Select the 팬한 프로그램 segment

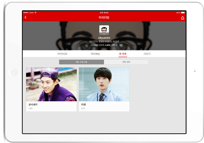click(x=82, y=62)
